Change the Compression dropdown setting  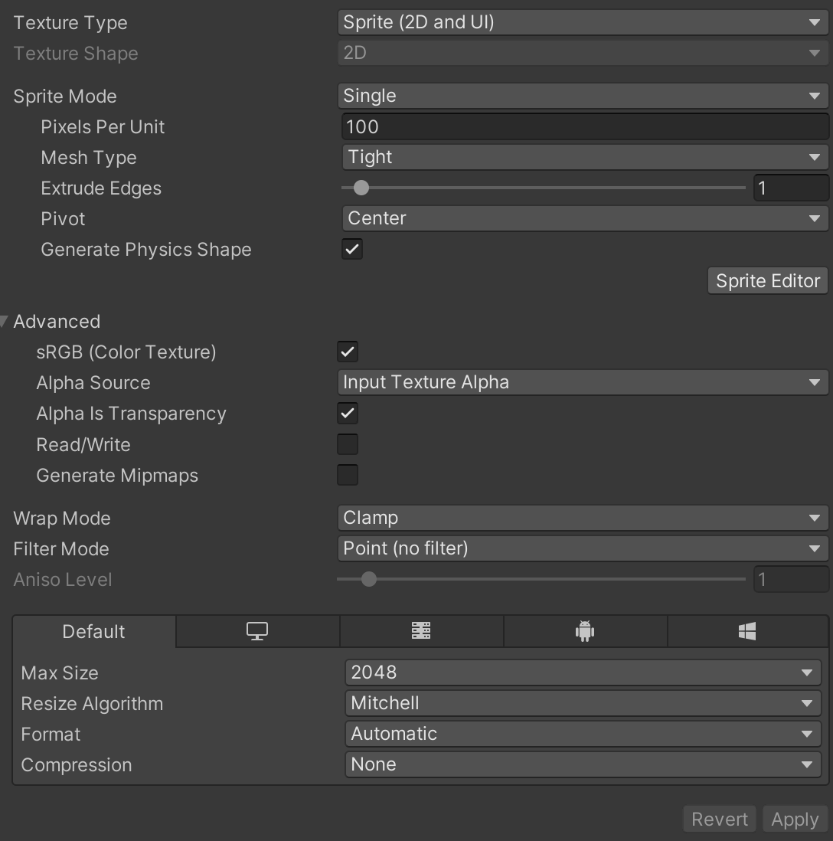coord(582,764)
